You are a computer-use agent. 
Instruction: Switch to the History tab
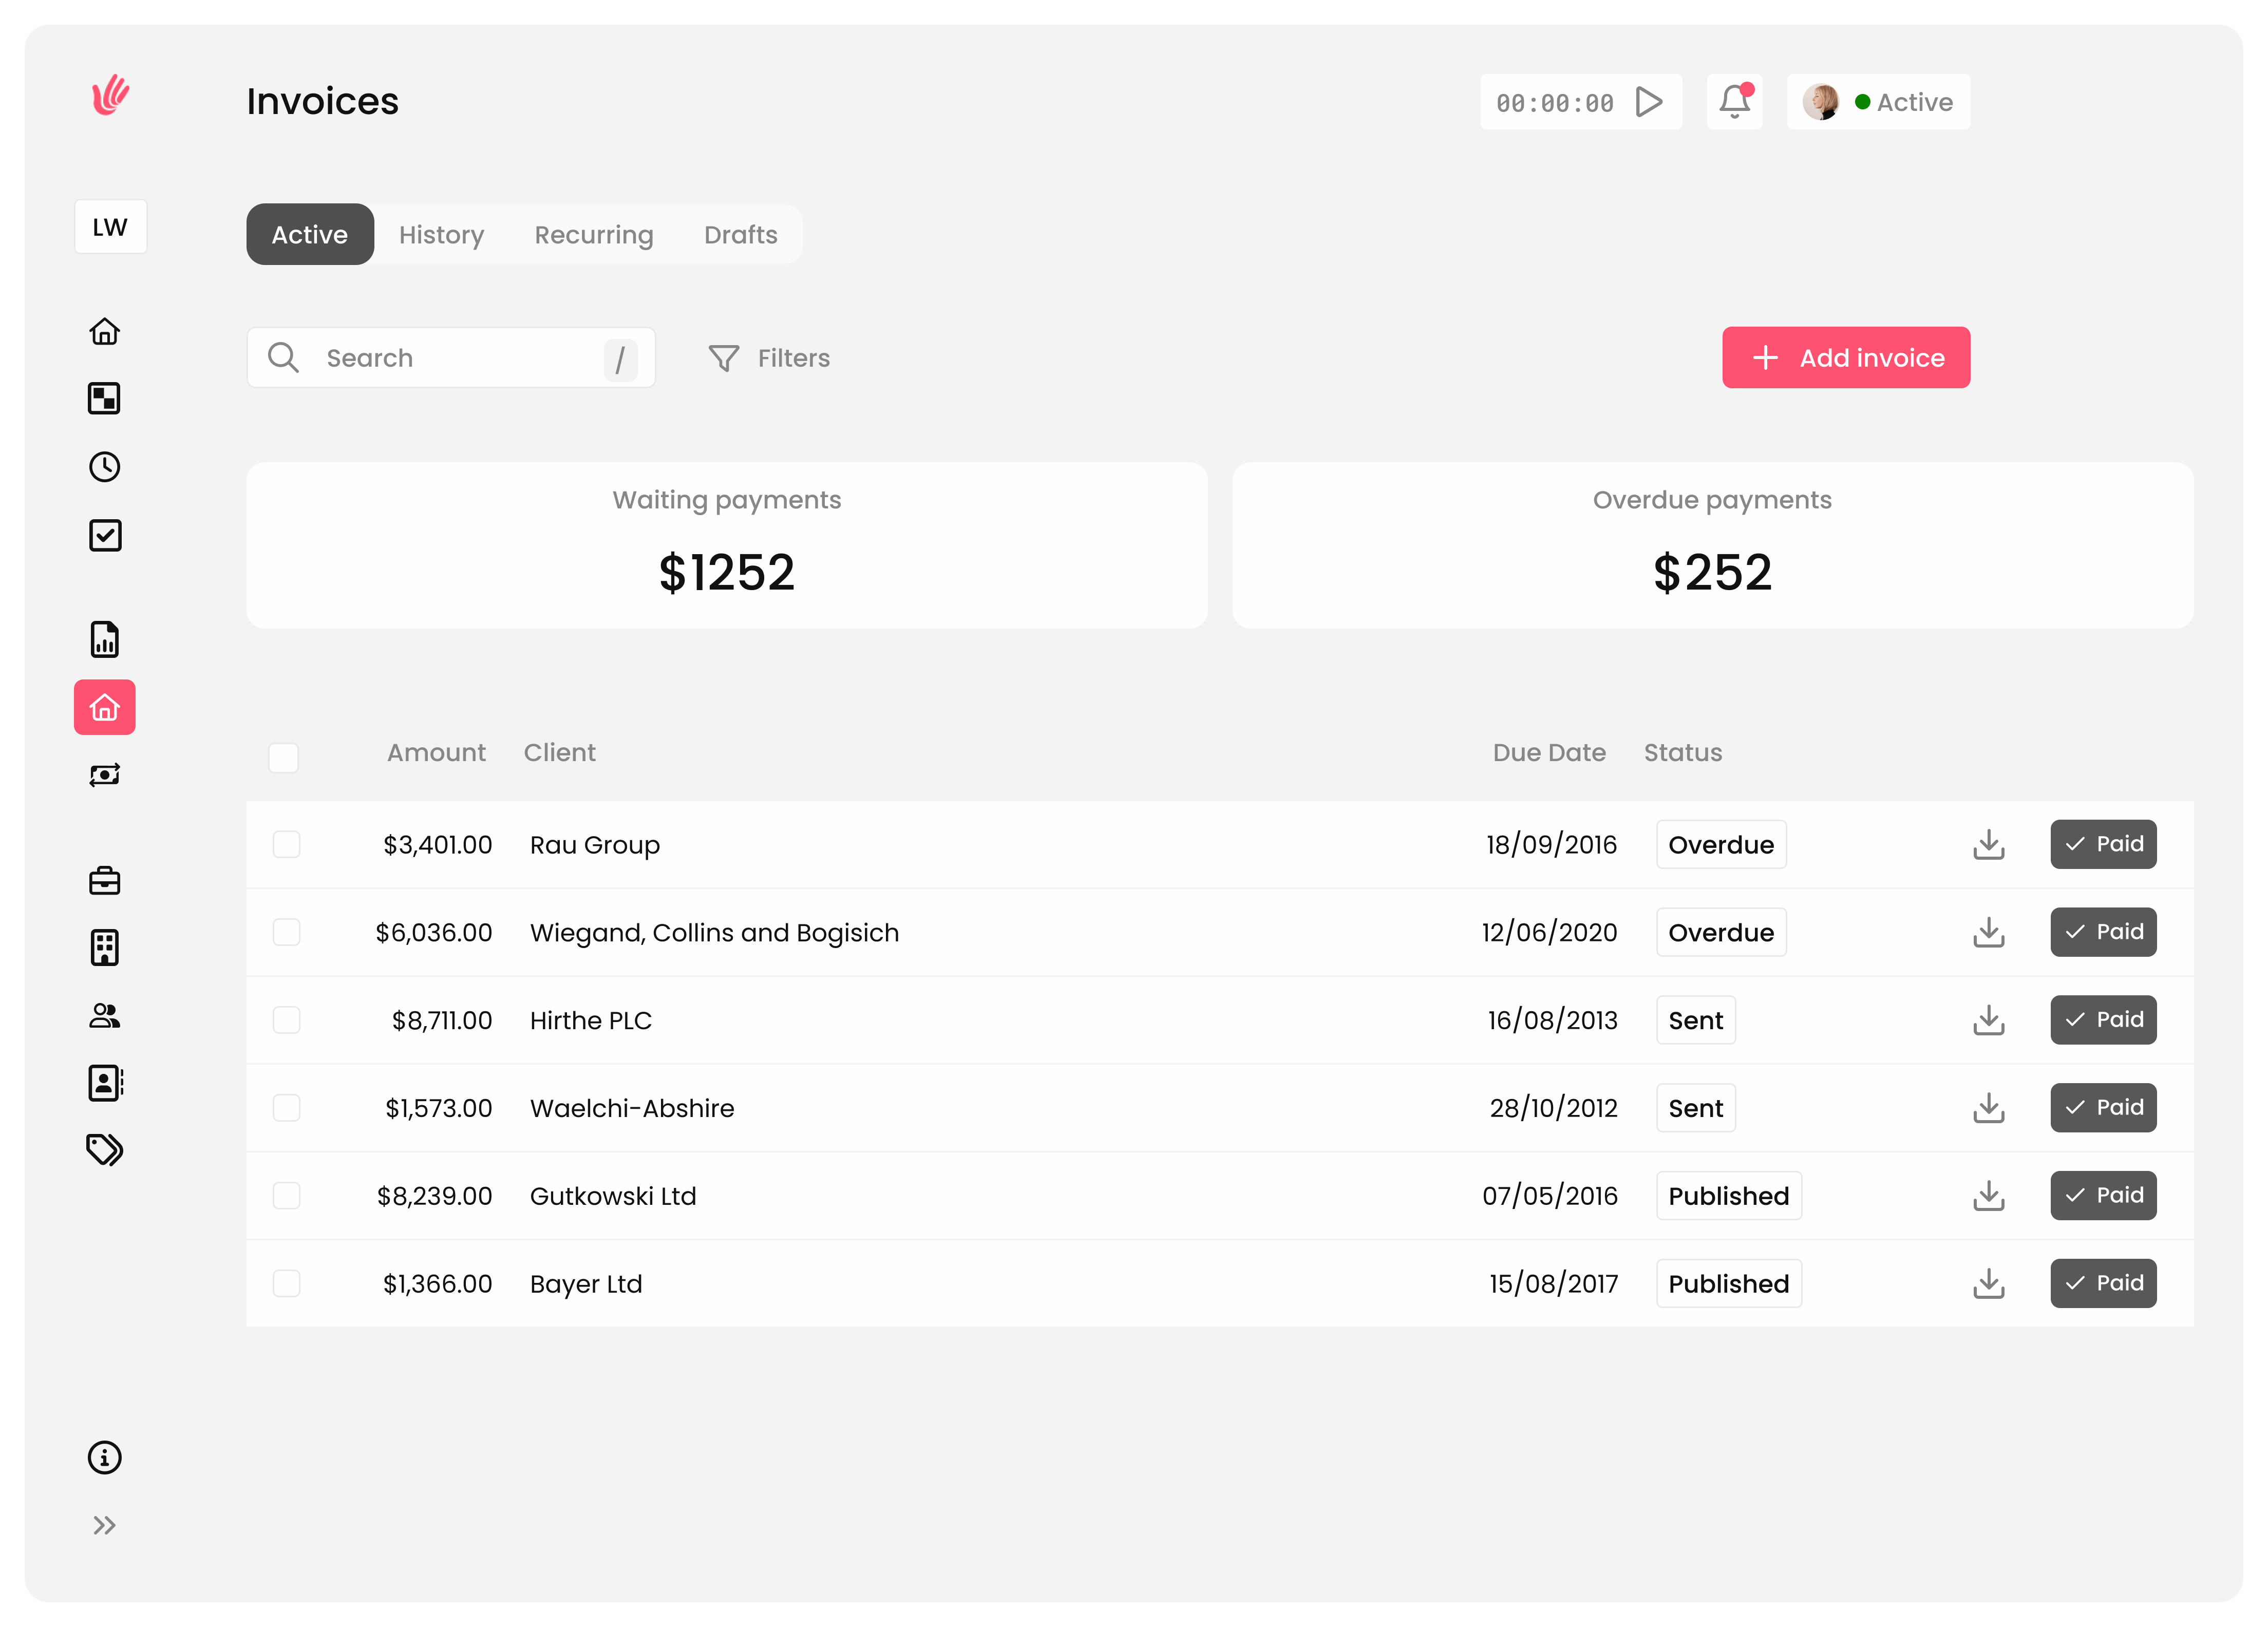tap(441, 235)
